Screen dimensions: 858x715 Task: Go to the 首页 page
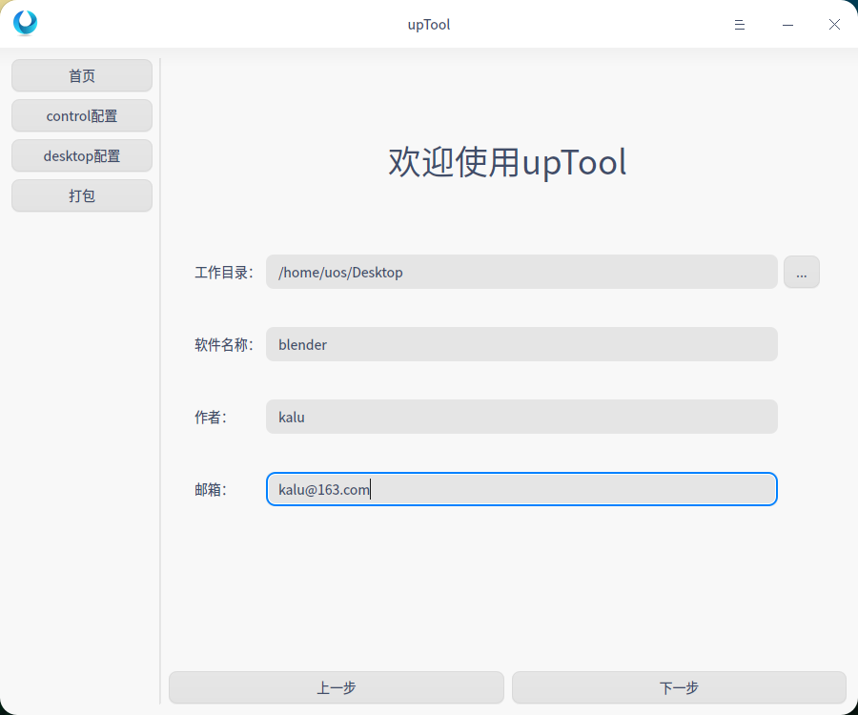pos(82,75)
